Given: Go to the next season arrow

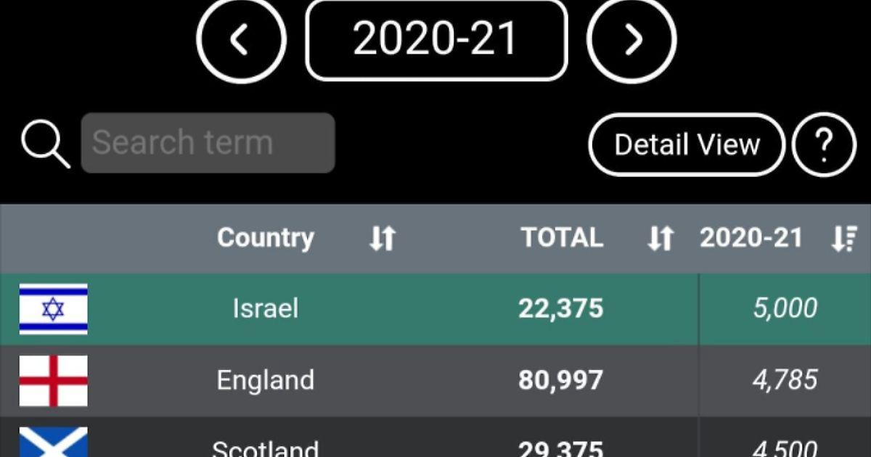Looking at the screenshot, I should click(x=631, y=41).
